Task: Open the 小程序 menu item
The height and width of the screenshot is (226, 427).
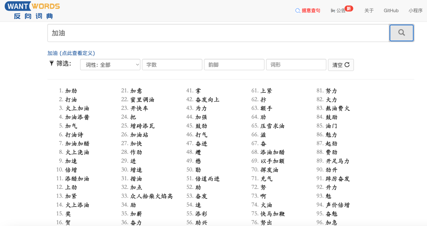Action: point(416,11)
